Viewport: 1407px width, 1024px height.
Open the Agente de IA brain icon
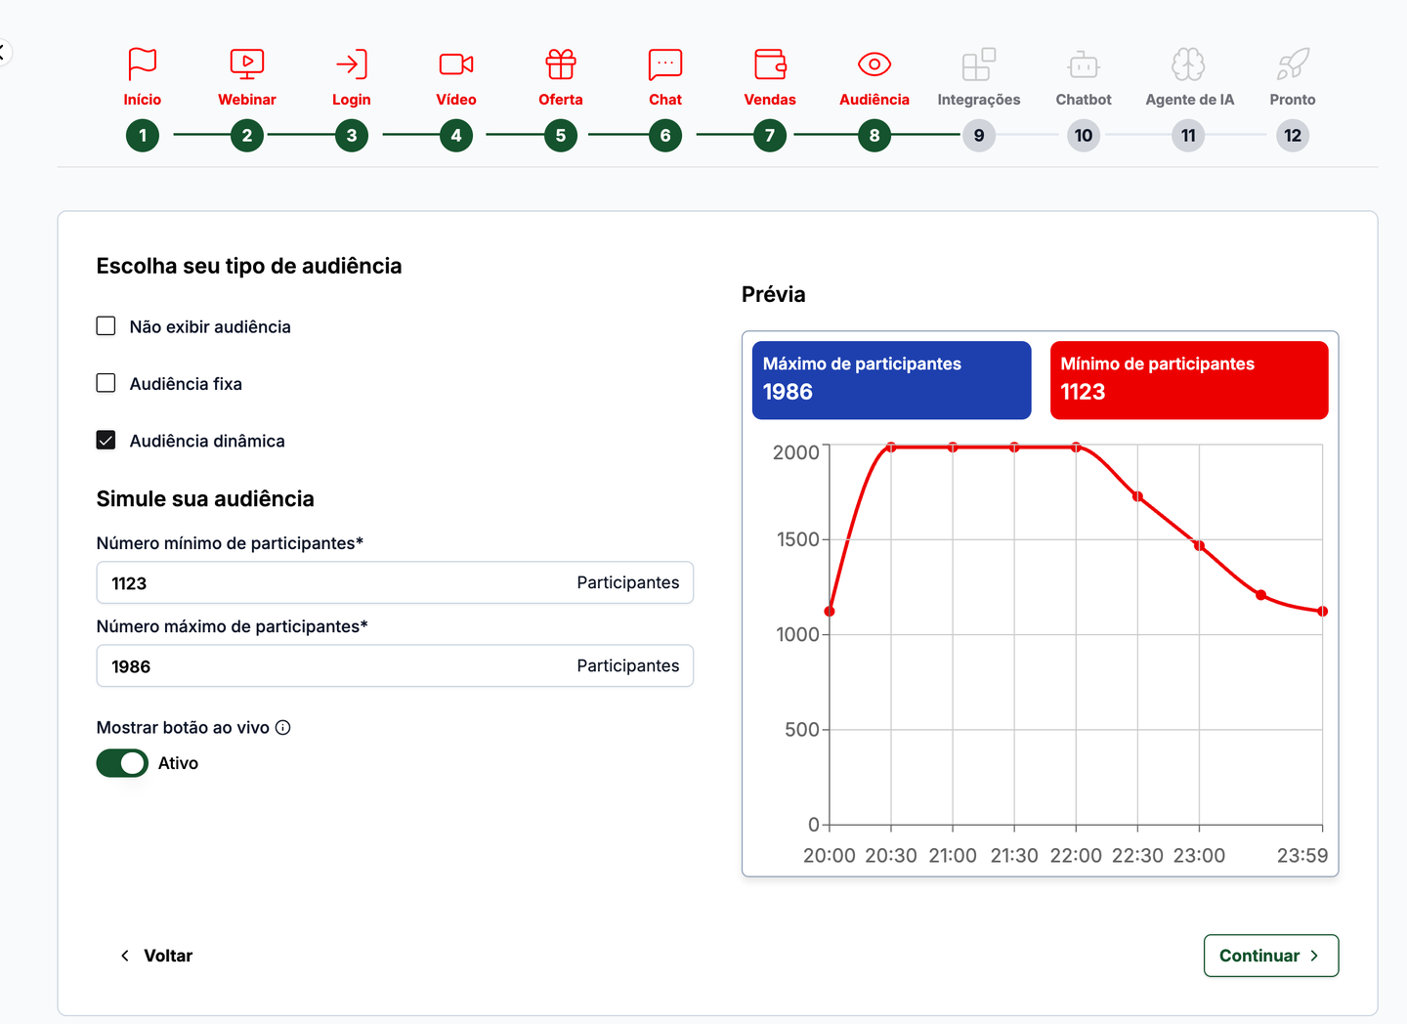pyautogui.click(x=1188, y=64)
